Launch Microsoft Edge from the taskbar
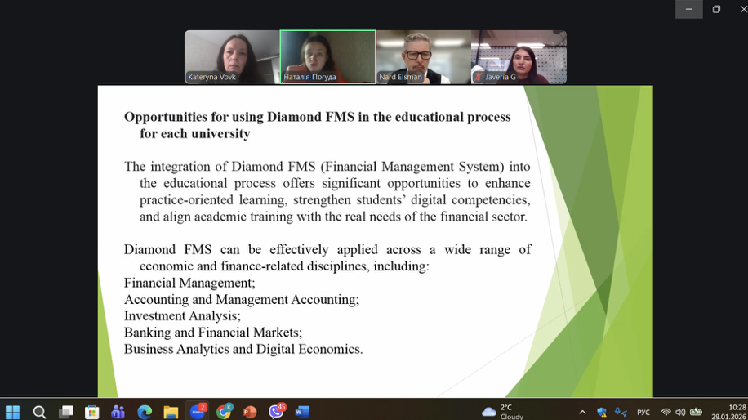The image size is (748, 420). (145, 412)
